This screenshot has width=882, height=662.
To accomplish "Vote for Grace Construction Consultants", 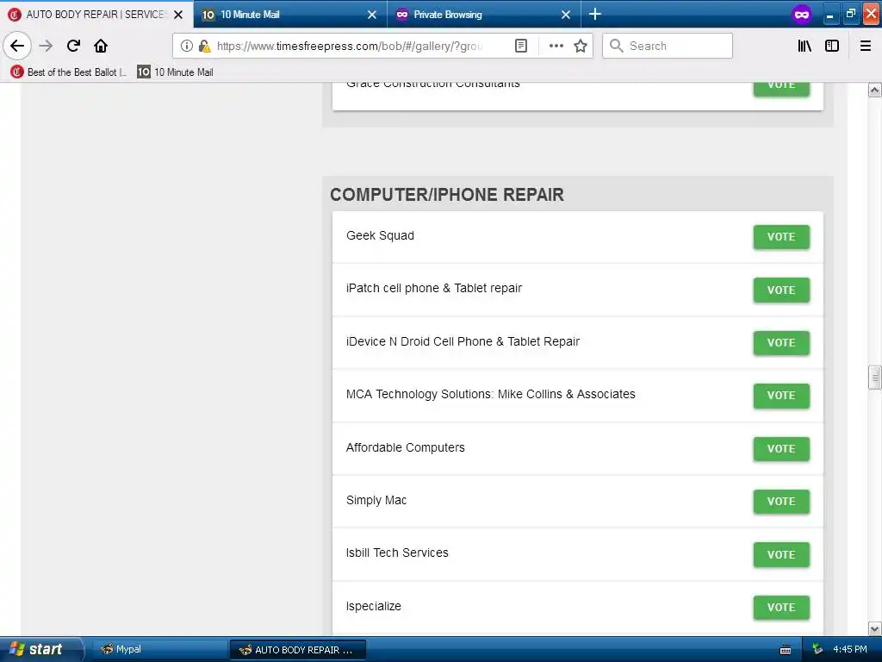I will pyautogui.click(x=780, y=89).
